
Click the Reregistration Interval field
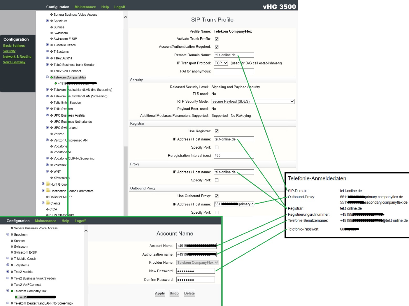coord(234,156)
